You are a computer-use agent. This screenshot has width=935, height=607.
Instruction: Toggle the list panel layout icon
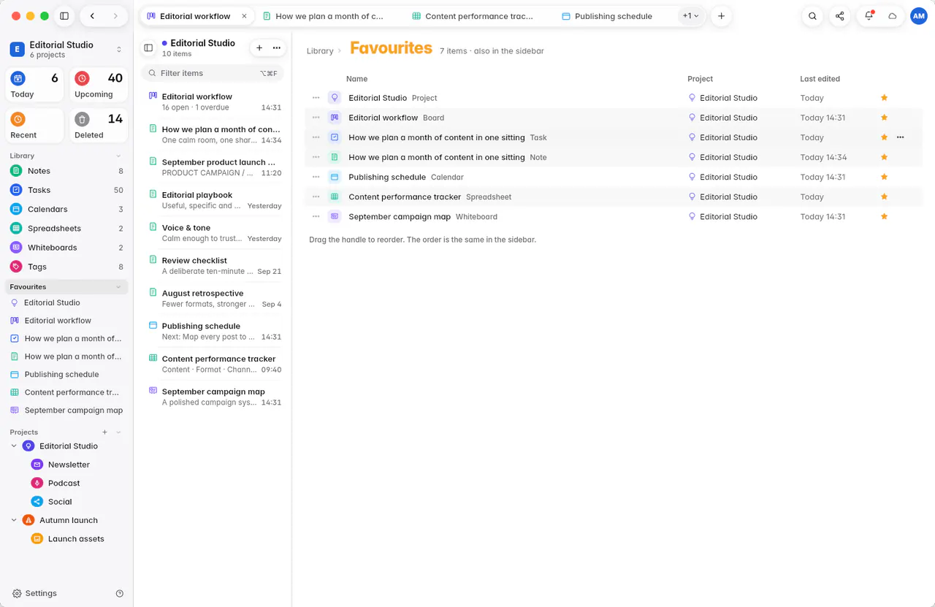point(148,48)
